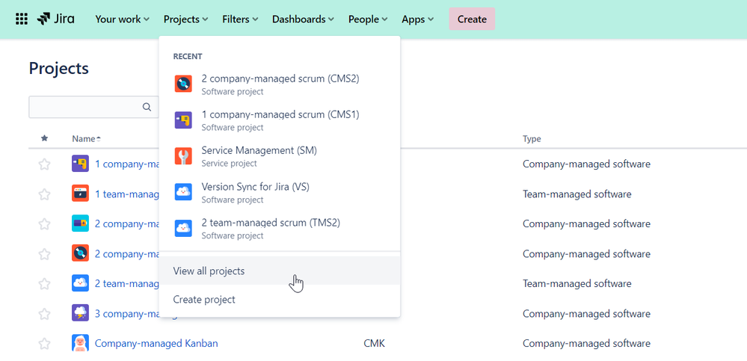The width and height of the screenshot is (747, 361).
Task: Click the storm cloud avatar of 3 company-managed
Action: [x=80, y=313]
